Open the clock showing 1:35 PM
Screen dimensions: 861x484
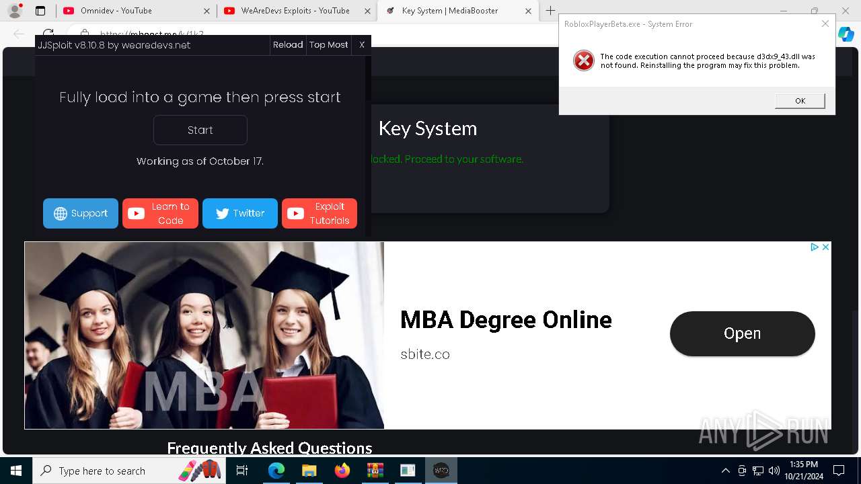click(803, 471)
